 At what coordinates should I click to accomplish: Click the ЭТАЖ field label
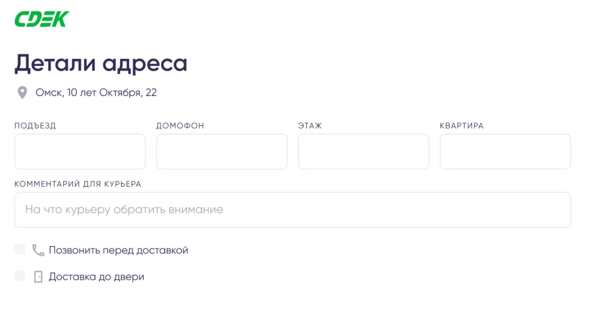point(310,126)
